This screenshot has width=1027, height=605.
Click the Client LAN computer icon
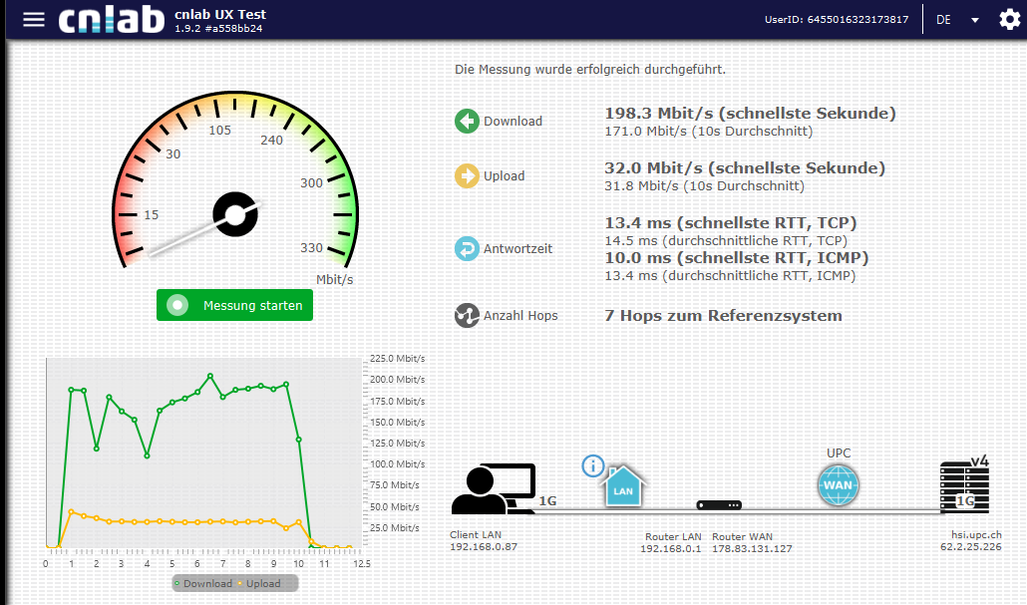494,489
